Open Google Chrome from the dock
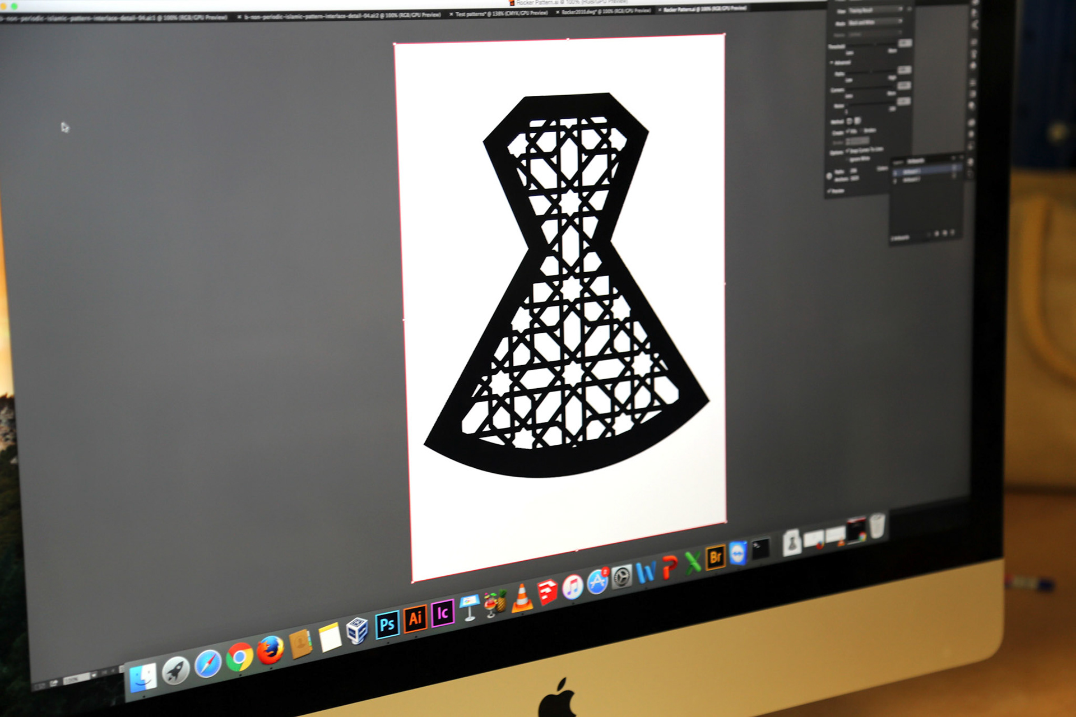This screenshot has height=717, width=1076. [x=239, y=657]
